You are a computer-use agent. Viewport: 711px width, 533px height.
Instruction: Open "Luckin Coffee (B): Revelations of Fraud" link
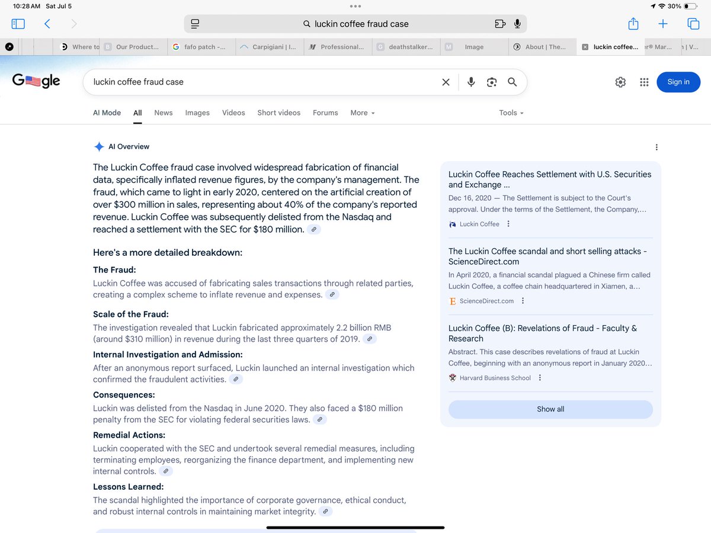(x=543, y=333)
